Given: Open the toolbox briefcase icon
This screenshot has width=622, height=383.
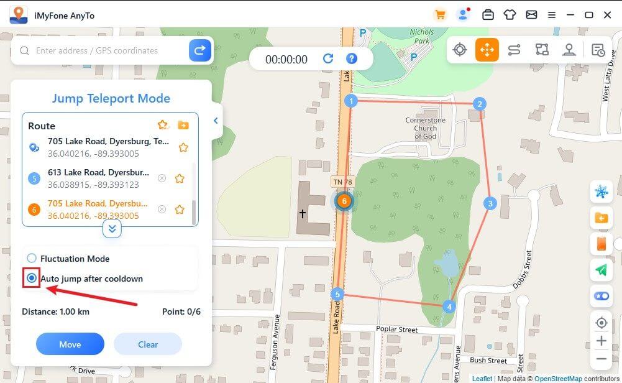Looking at the screenshot, I should [x=488, y=15].
